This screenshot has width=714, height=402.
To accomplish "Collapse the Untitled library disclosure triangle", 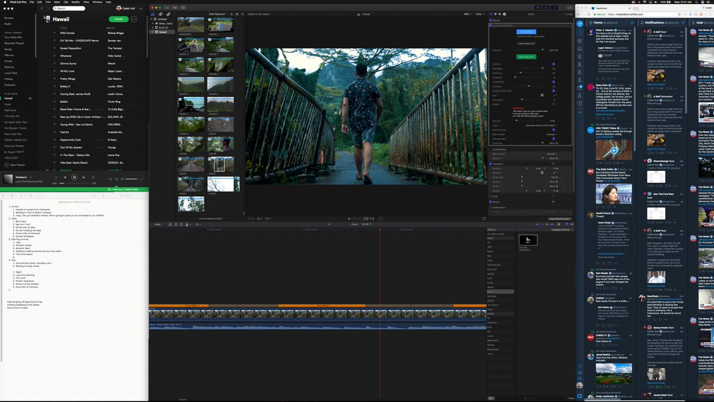I will pos(151,19).
